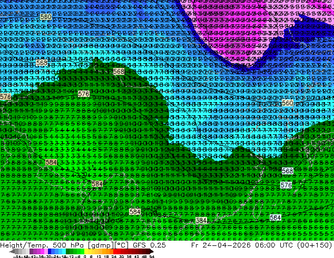Click the '(00+150)' forecast hour text
This screenshot has width=334, height=258.
click(x=315, y=245)
